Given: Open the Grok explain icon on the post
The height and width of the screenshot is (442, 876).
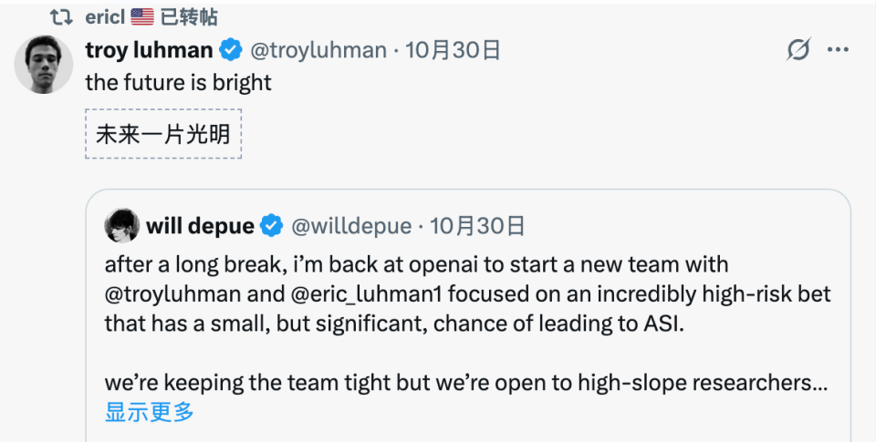Looking at the screenshot, I should pos(798,50).
